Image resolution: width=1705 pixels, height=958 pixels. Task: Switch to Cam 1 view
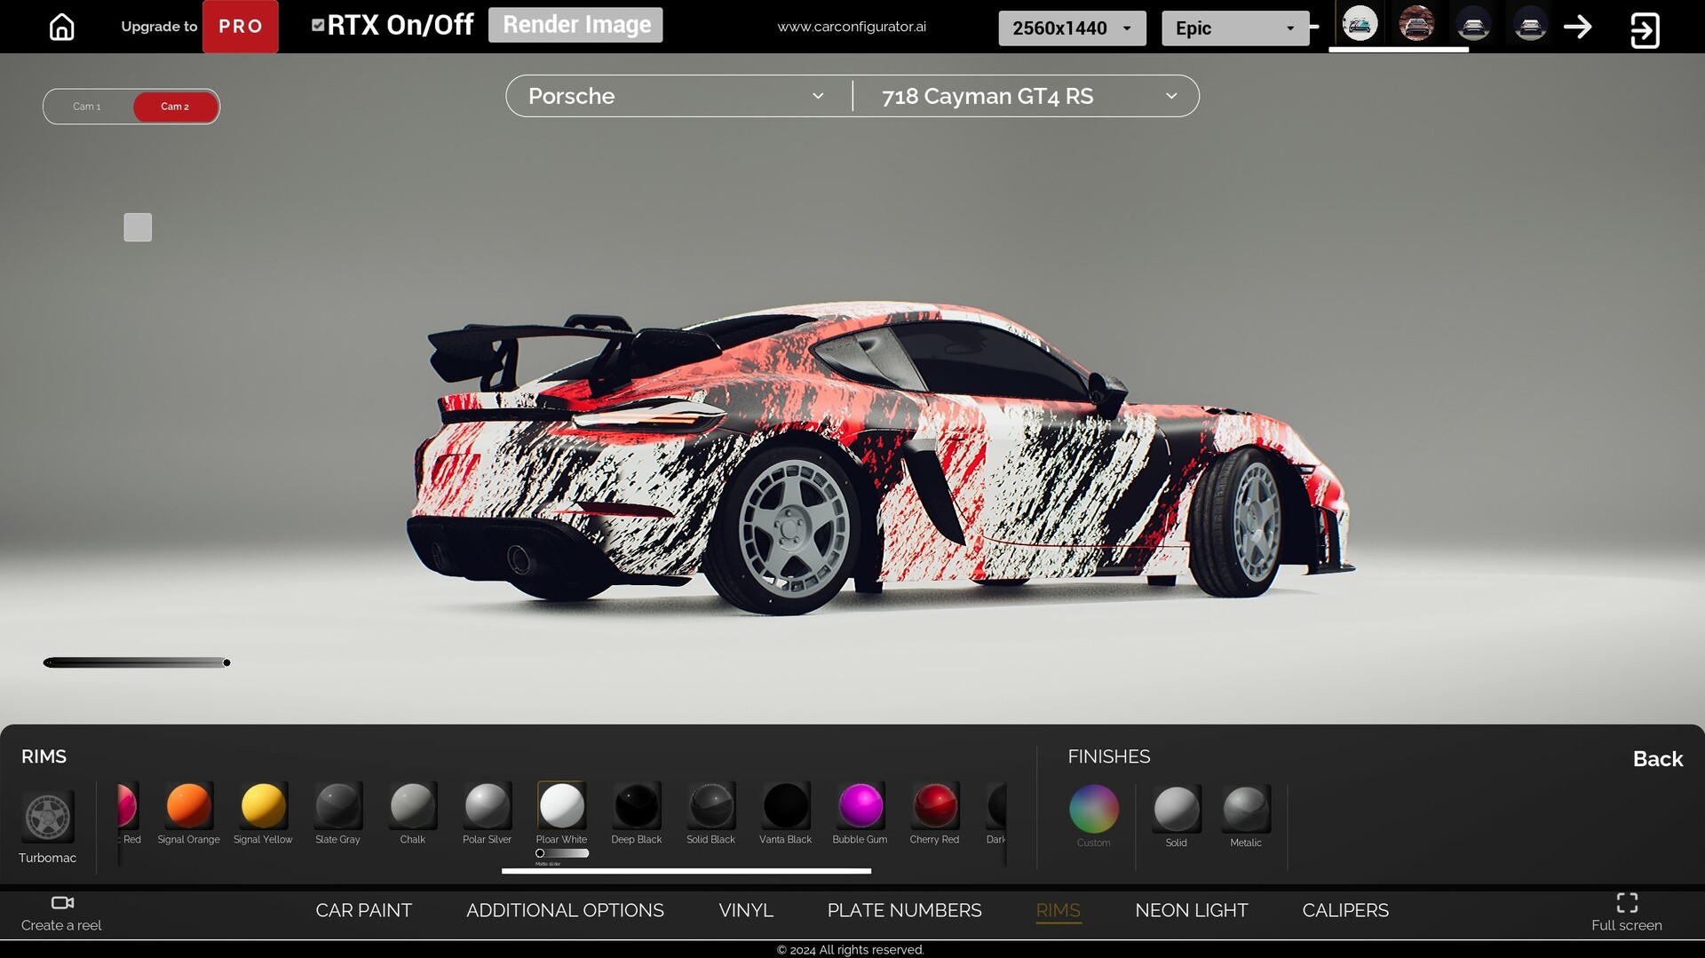click(87, 107)
